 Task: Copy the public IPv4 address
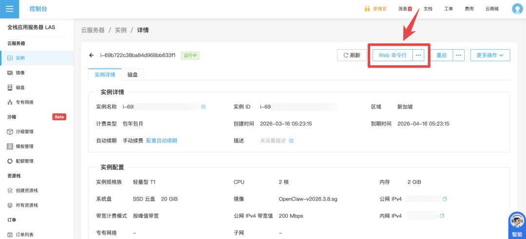tap(444, 199)
